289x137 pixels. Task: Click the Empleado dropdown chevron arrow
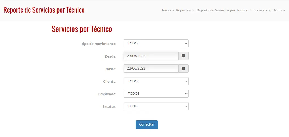pos(186,94)
